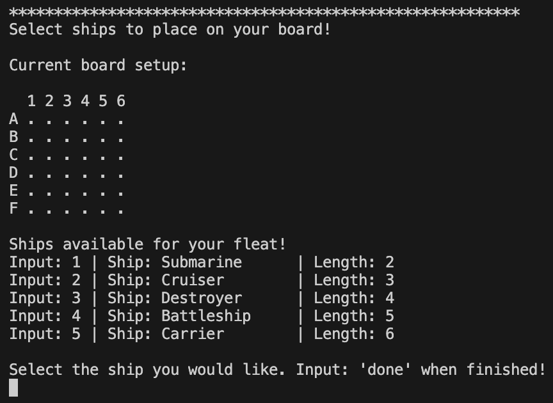Click the 'Current board setup:' heading
The height and width of the screenshot is (403, 553).
coord(98,65)
